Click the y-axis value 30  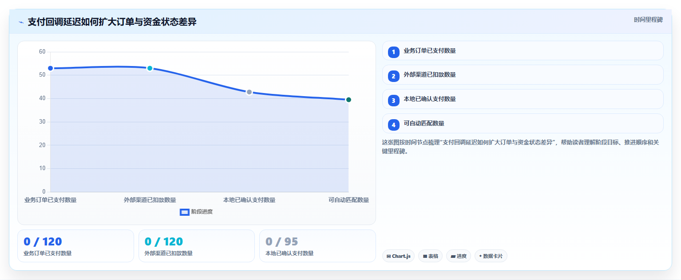pyautogui.click(x=42, y=122)
